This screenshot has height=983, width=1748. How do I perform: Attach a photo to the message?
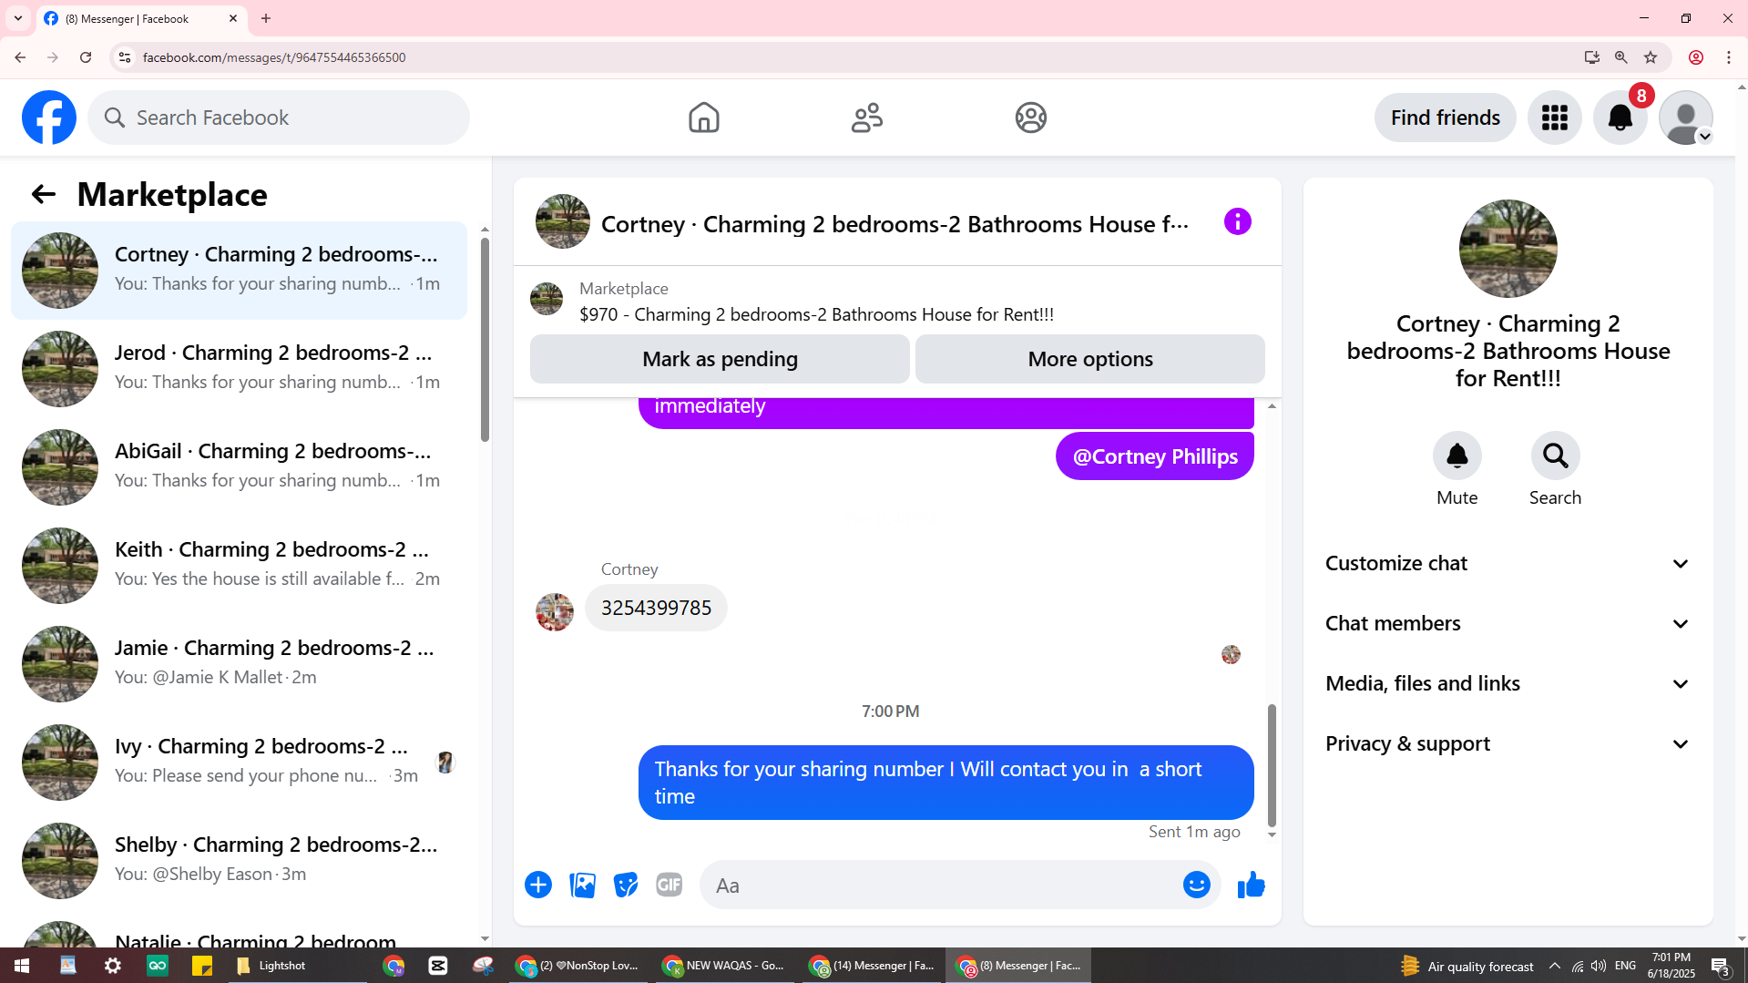(582, 885)
